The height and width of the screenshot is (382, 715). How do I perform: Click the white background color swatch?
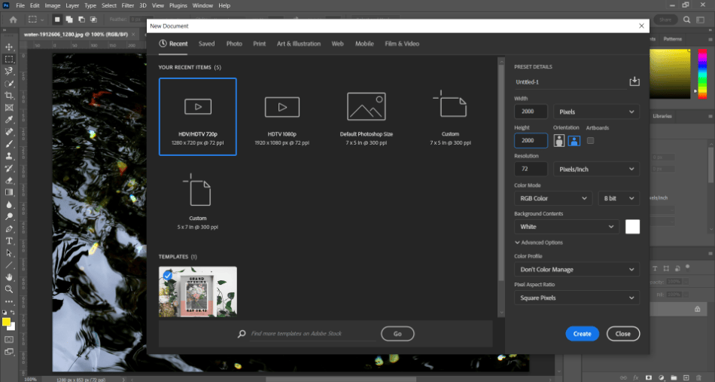click(632, 227)
